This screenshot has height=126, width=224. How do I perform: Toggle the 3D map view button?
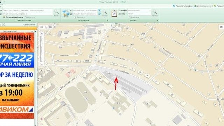click(50, 27)
